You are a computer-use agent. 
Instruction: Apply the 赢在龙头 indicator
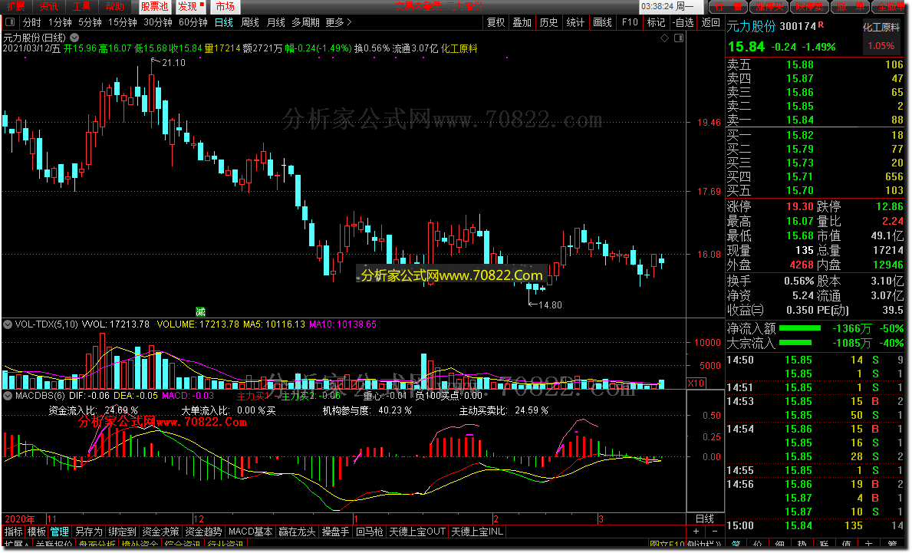[297, 532]
